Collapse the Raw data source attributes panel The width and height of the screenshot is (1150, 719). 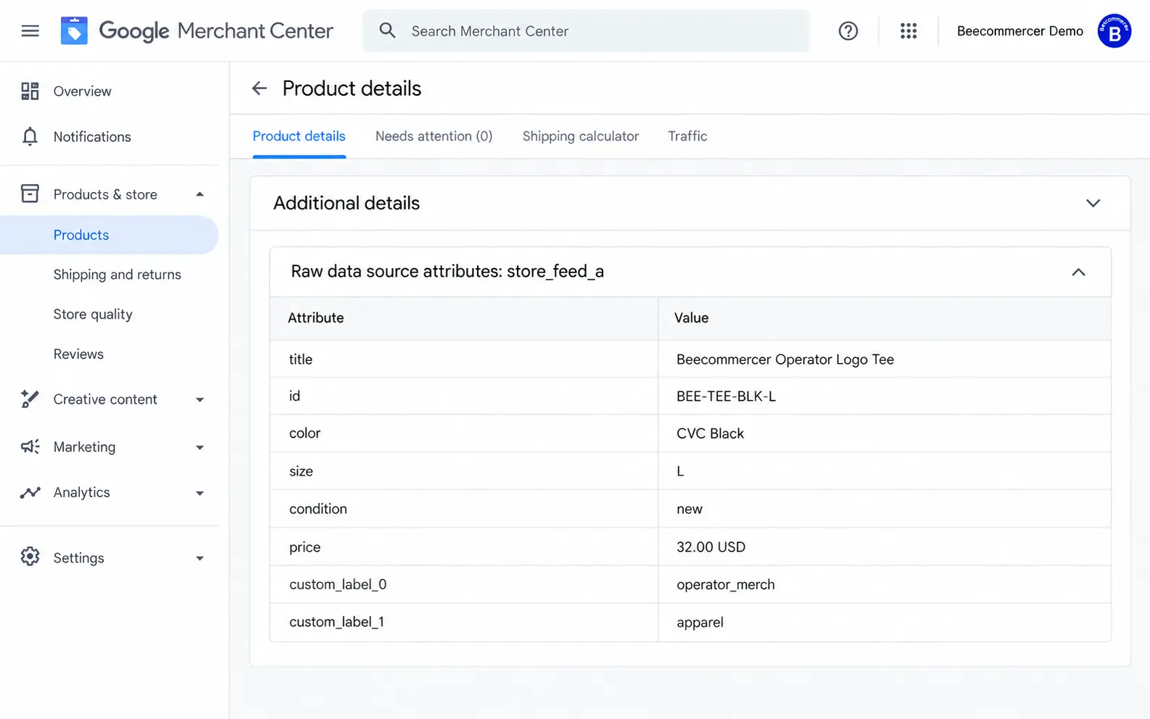click(x=1078, y=272)
